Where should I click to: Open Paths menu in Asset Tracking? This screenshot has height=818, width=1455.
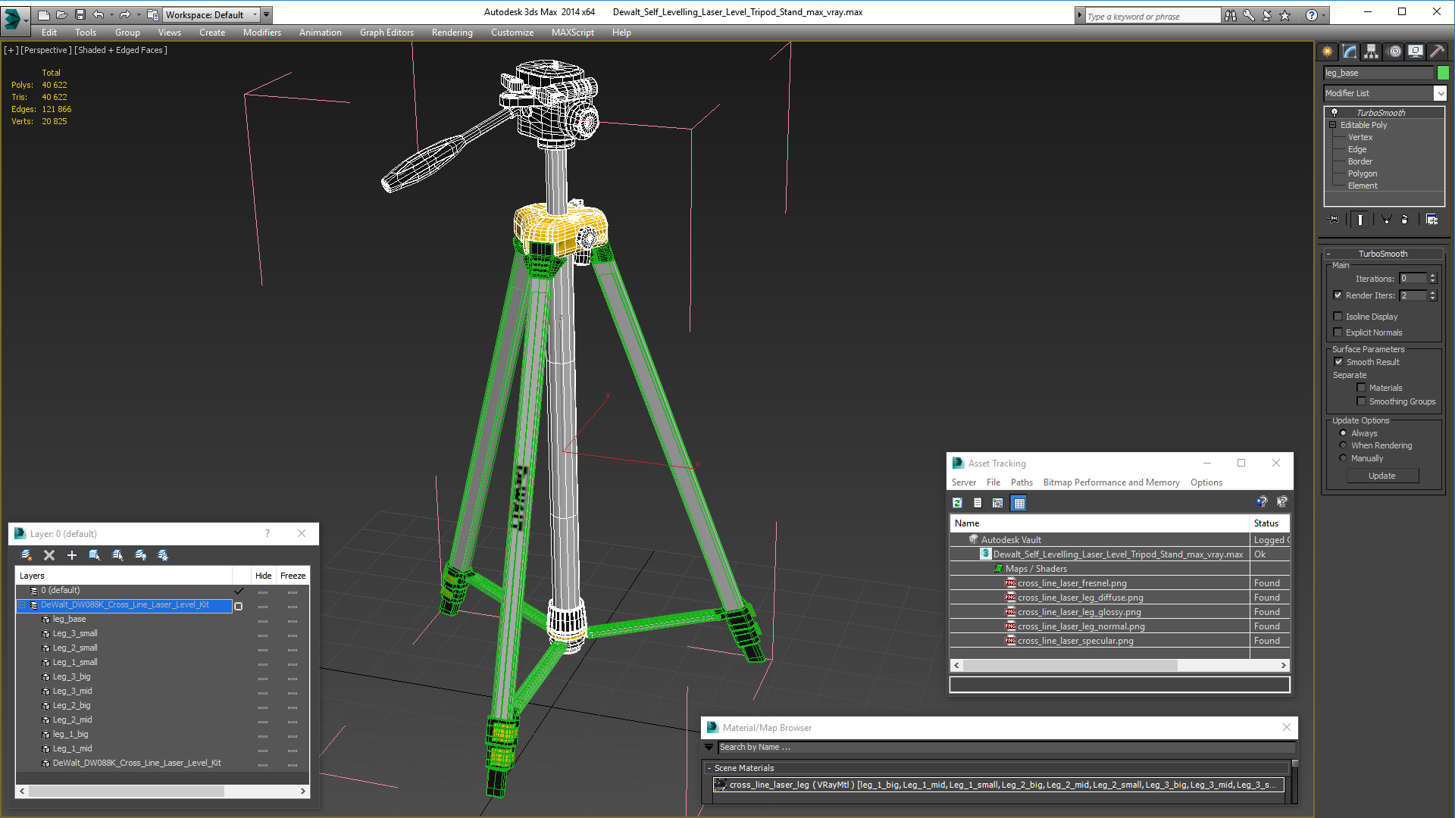1022,482
